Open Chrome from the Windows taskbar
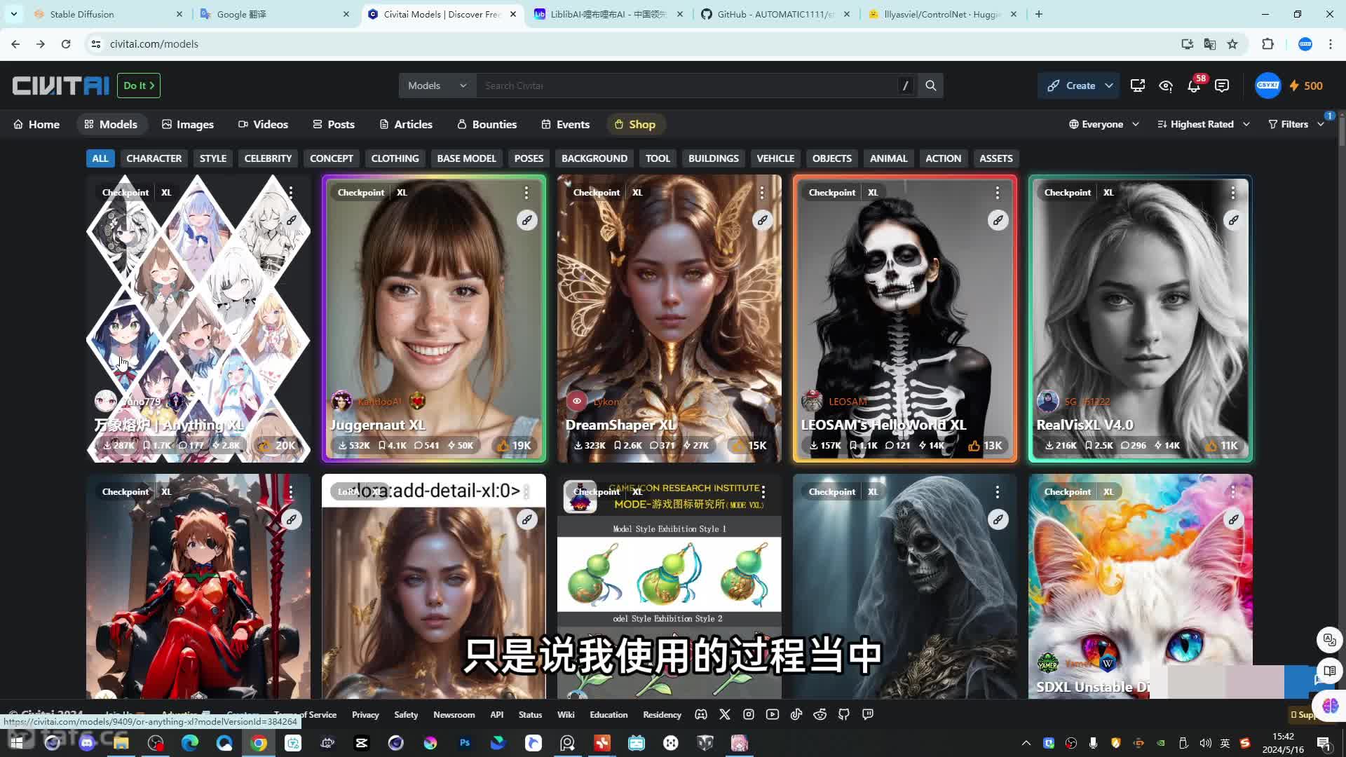Screen dimensions: 1346x757 (x=259, y=743)
